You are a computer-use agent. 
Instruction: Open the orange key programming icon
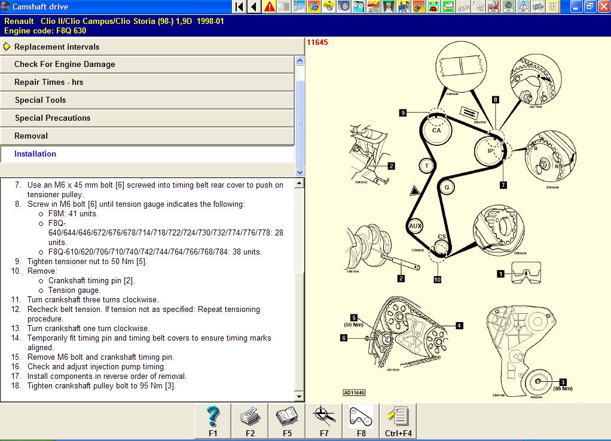coord(418,7)
